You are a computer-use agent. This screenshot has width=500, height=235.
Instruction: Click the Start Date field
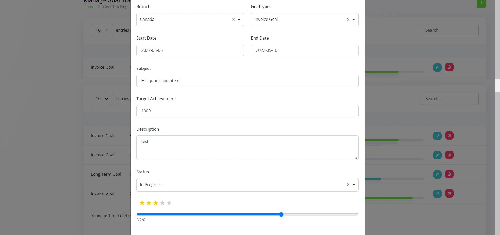190,50
